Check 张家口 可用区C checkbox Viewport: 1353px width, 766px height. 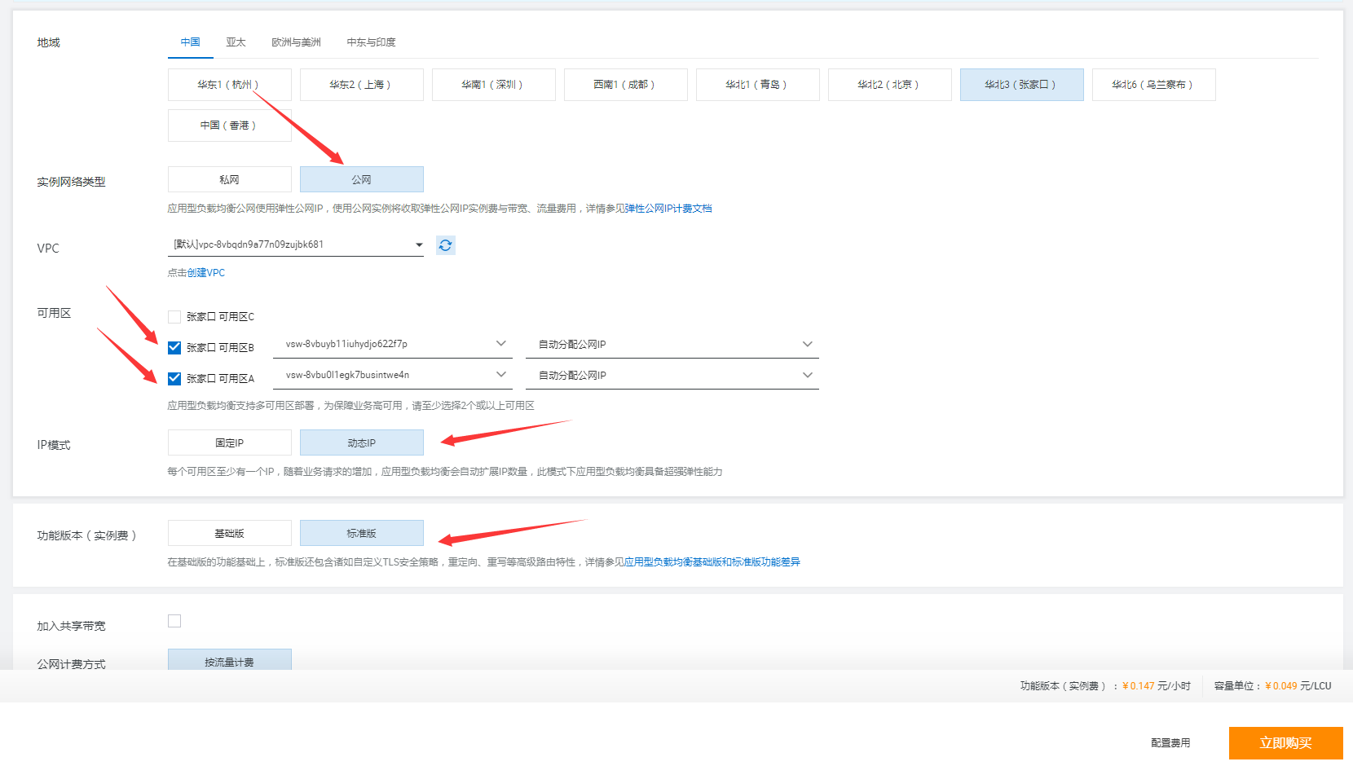click(174, 316)
